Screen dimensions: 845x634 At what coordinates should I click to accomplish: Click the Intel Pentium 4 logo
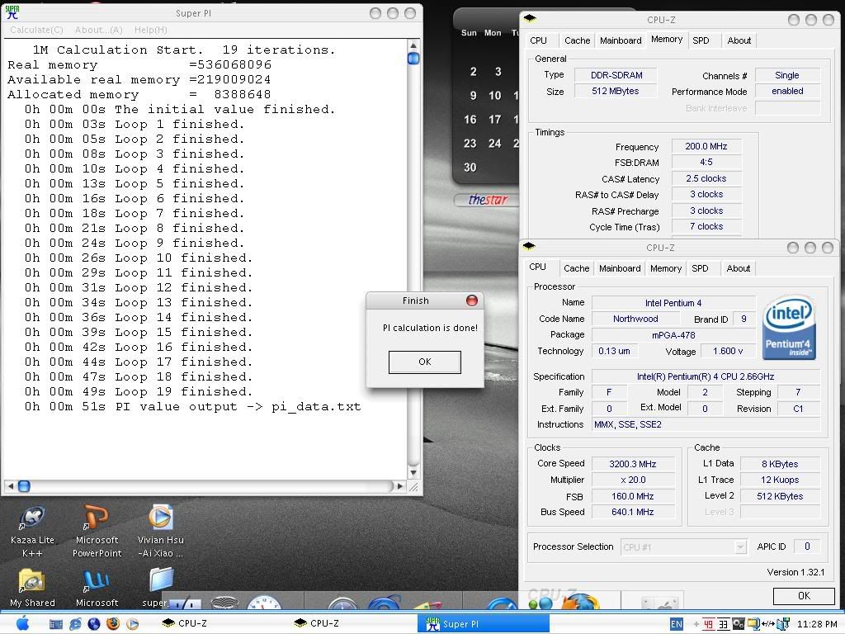789,328
